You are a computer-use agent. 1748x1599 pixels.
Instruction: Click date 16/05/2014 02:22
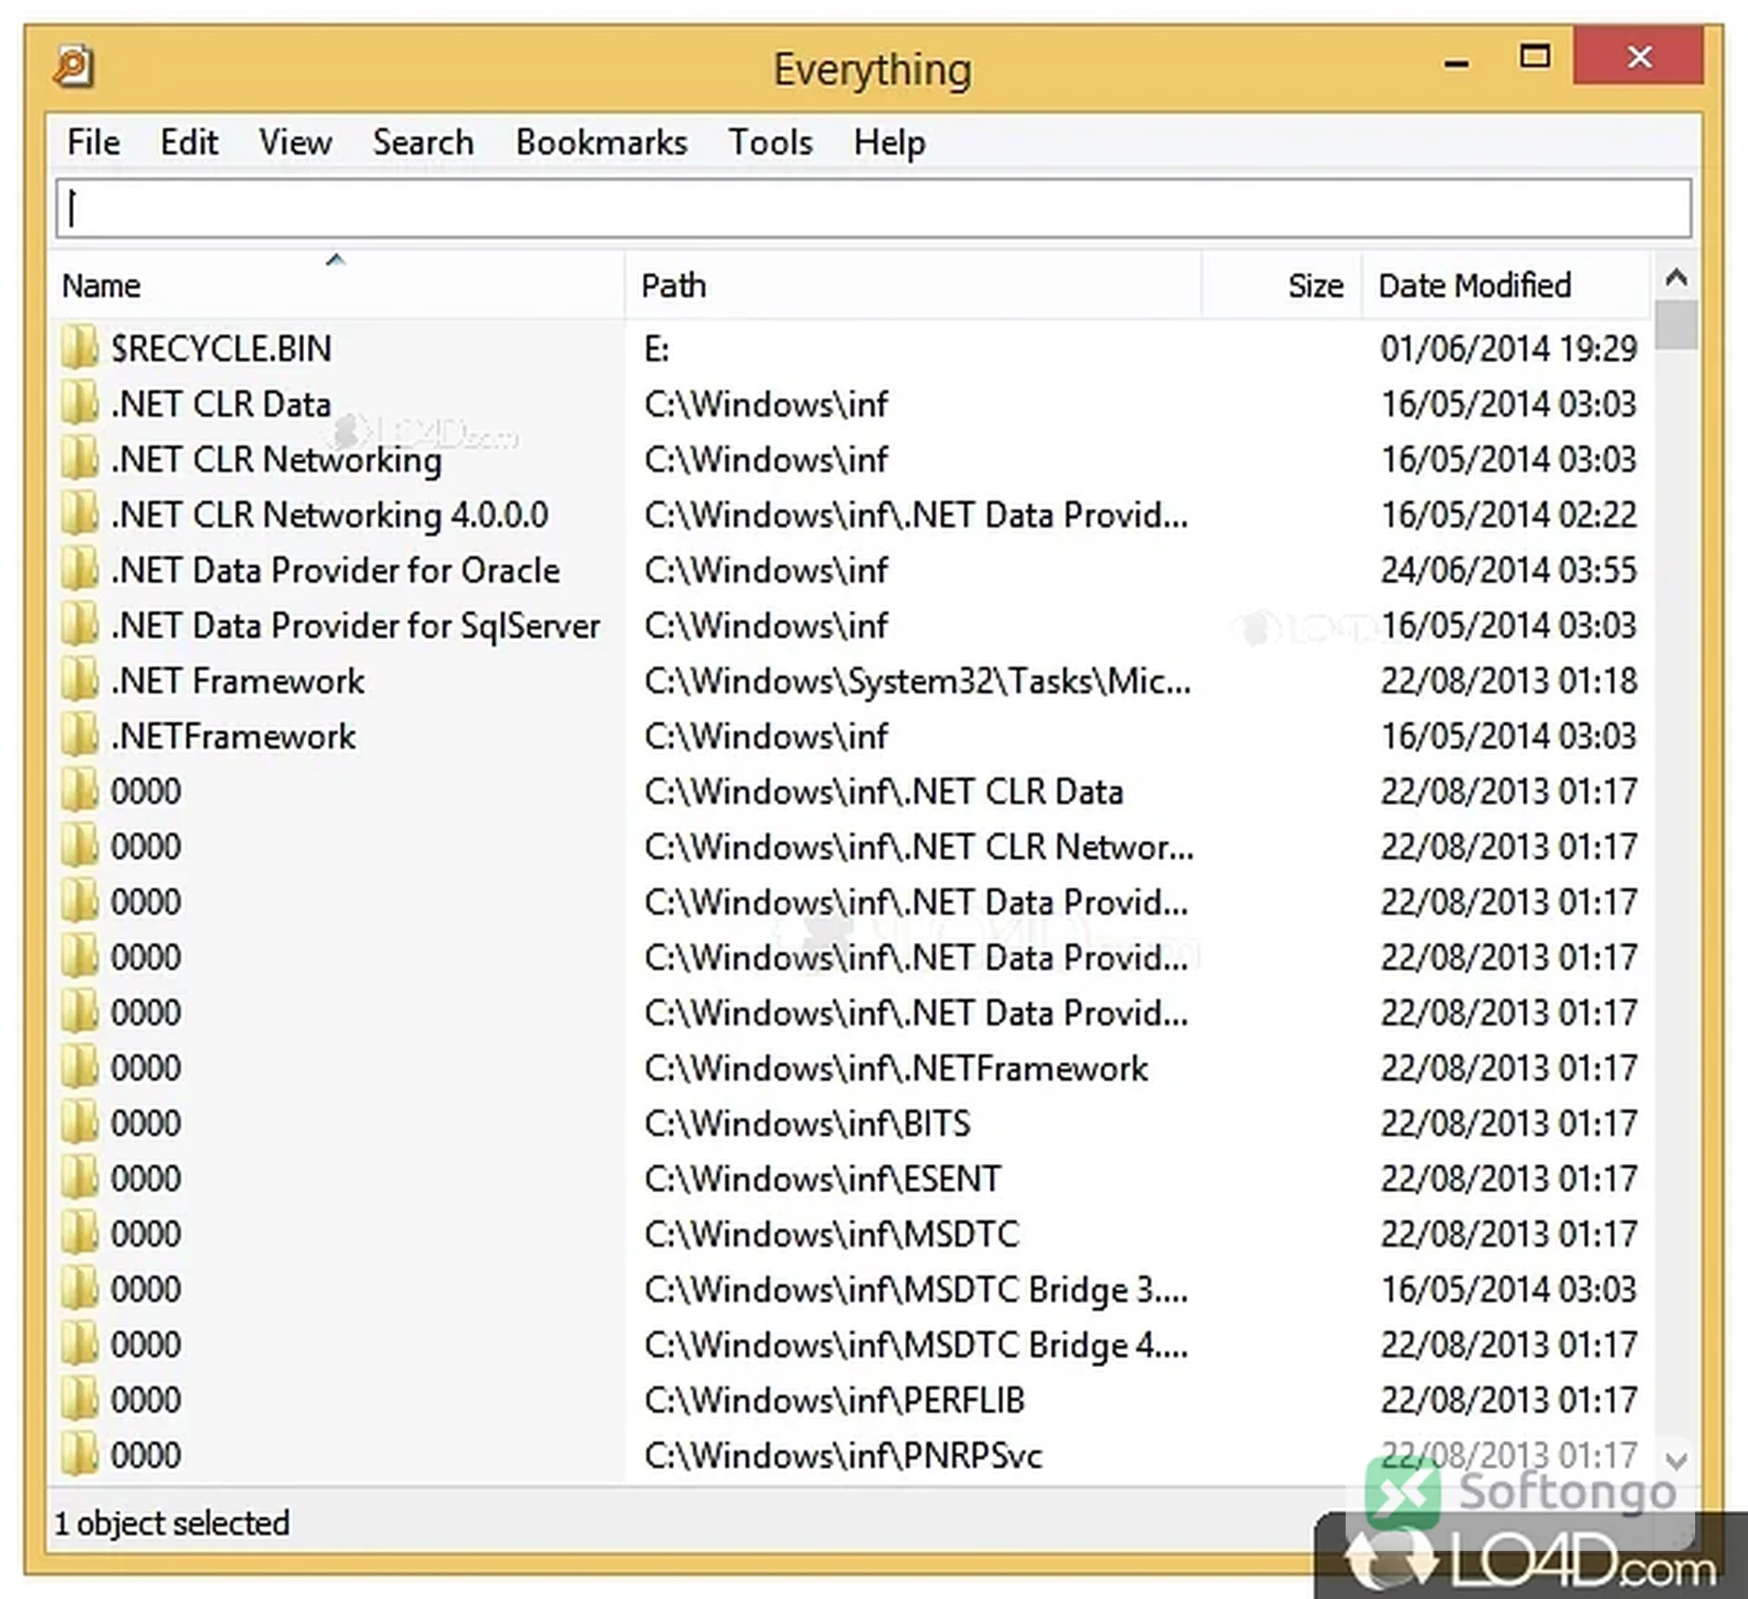tap(1509, 515)
